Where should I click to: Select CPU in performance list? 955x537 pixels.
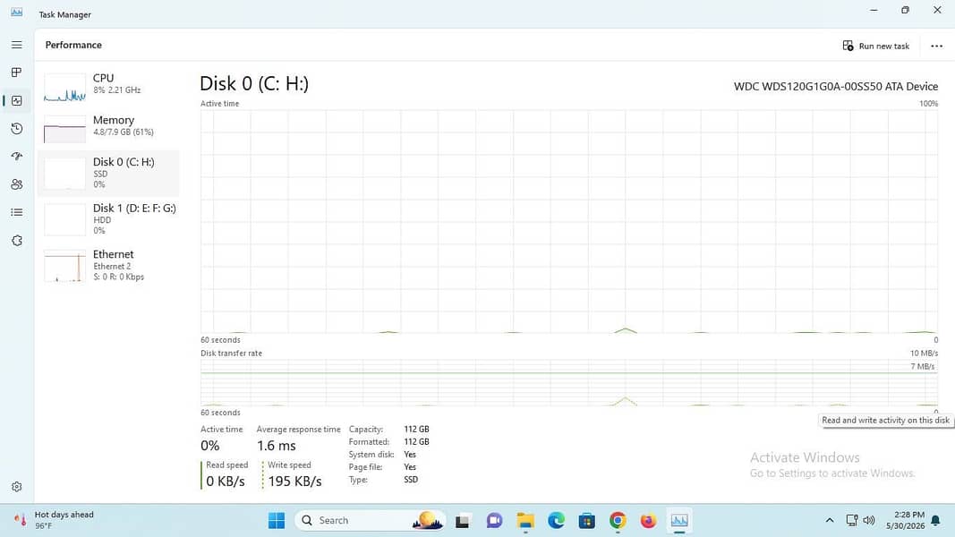pos(108,86)
